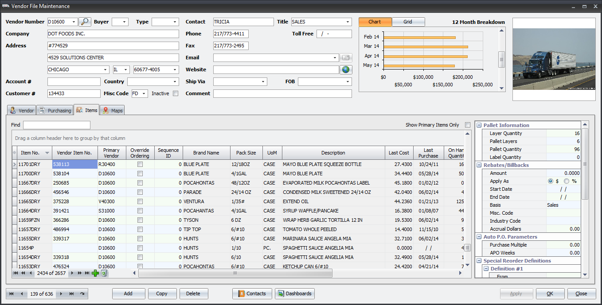The image size is (602, 305).
Task: Switch to the Purchasing tab
Action: [55, 110]
